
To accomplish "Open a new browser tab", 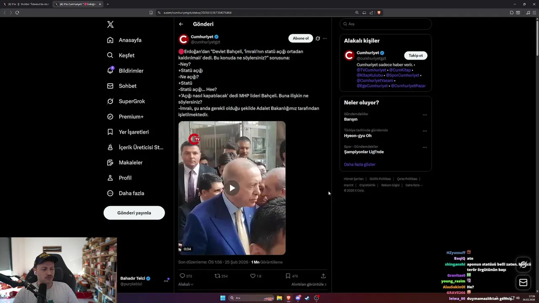I will pyautogui.click(x=108, y=4).
